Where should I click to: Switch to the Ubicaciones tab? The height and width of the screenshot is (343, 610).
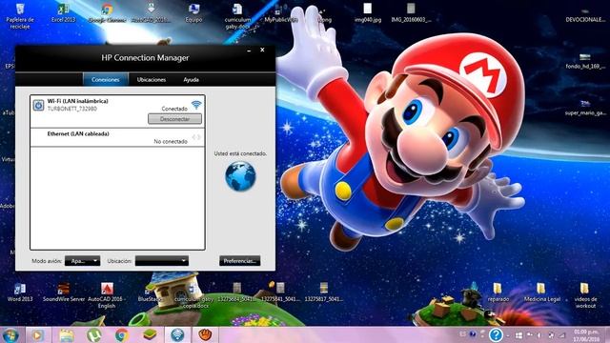152,79
